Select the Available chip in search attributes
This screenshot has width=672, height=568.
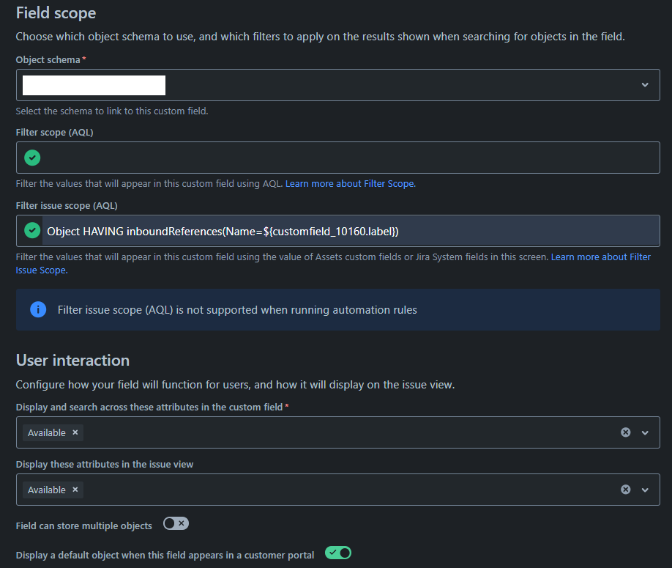[x=47, y=432]
